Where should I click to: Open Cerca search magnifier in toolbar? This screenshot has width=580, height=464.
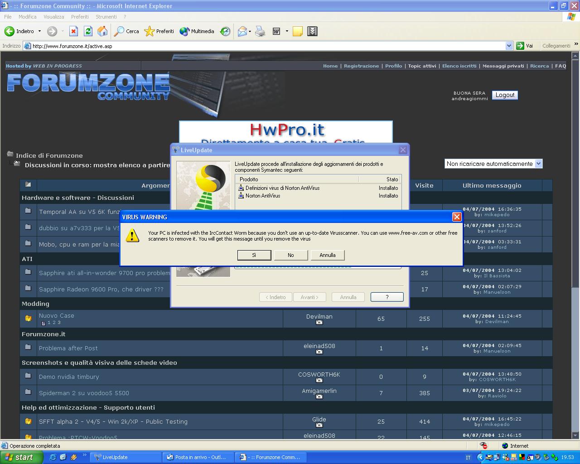[x=126, y=31]
